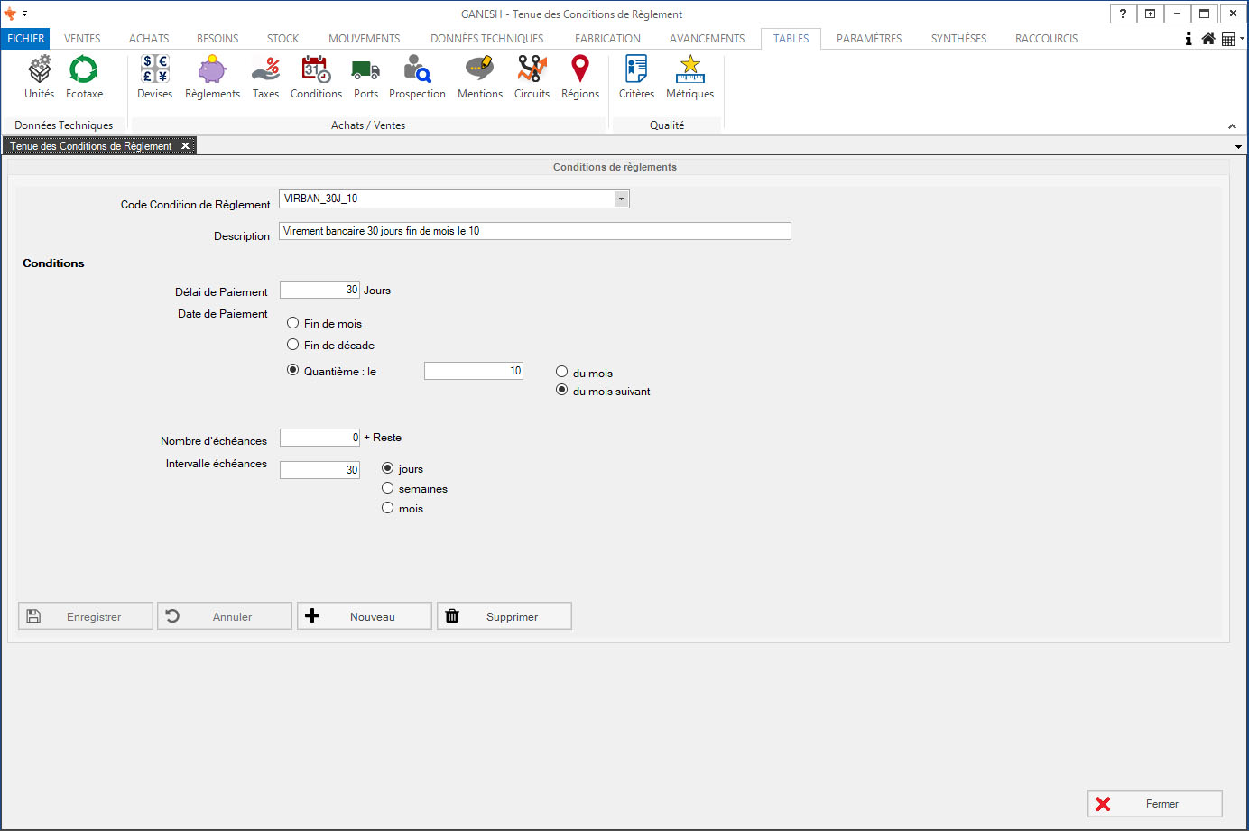Set interval unit to 'semaines'
1249x831 pixels.
tap(388, 488)
